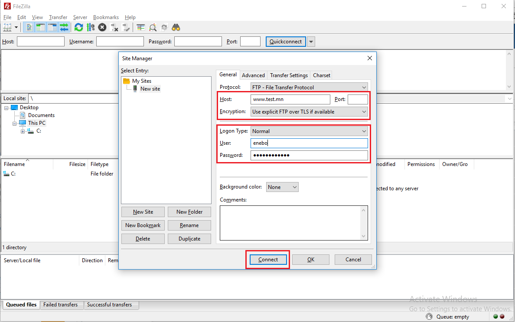Viewport: 515px width, 322px height.
Task: Select the My Sites folder icon
Action: 127,81
